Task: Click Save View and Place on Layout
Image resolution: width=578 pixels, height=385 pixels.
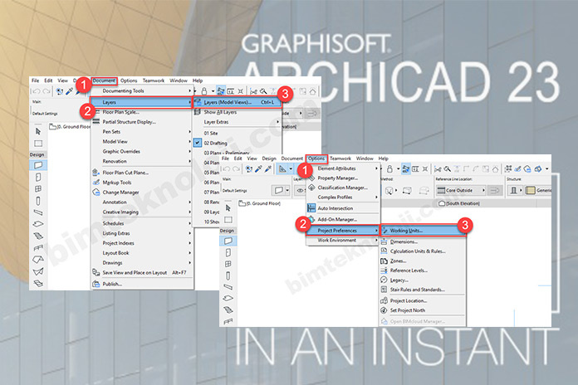Action: coord(136,272)
